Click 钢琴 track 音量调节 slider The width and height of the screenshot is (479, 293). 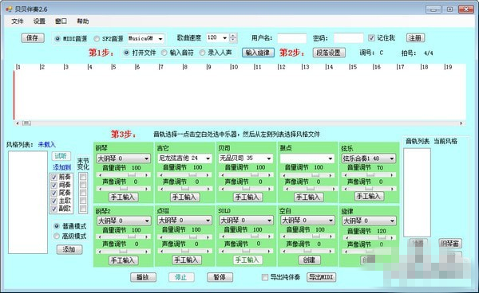coord(123,175)
